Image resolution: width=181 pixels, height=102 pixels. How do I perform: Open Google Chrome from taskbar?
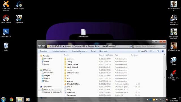[x=11, y=99]
